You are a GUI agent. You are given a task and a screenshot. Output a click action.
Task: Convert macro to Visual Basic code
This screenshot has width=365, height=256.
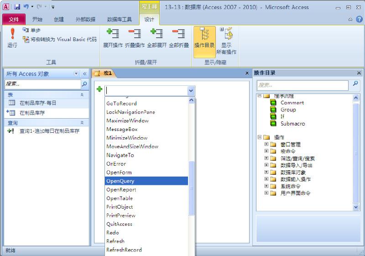[x=60, y=39]
